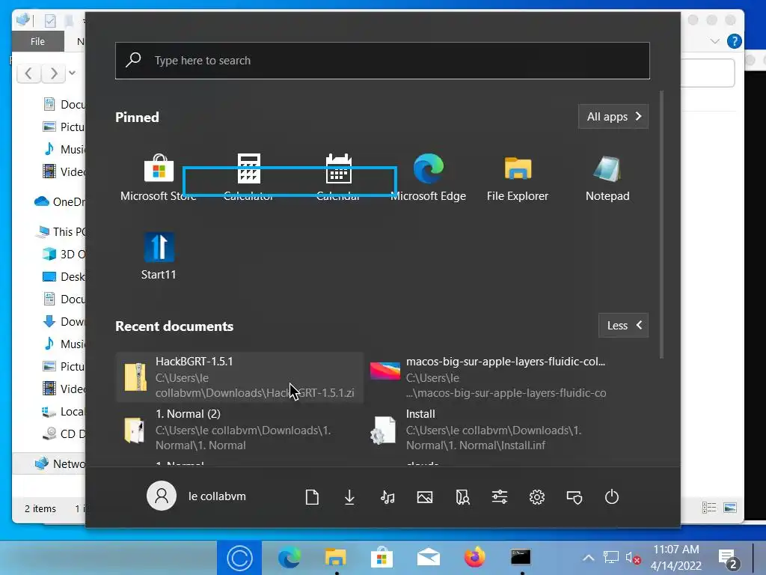Open File Explorer from the taskbar
This screenshot has height=575, width=766.
point(336,558)
